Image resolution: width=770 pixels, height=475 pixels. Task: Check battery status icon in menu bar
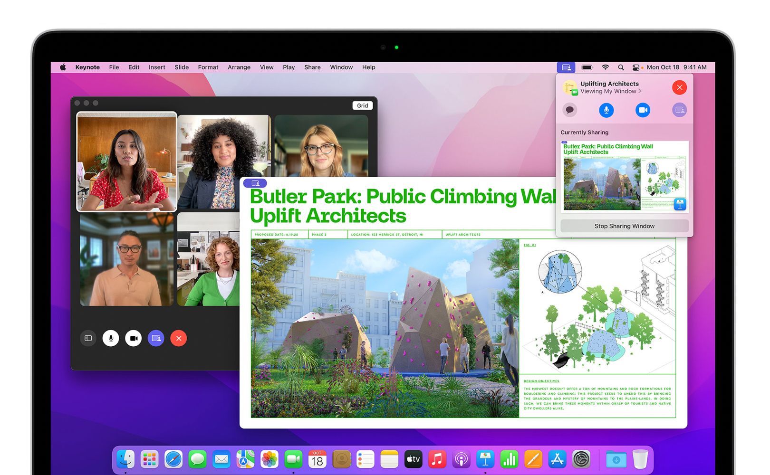coord(587,67)
